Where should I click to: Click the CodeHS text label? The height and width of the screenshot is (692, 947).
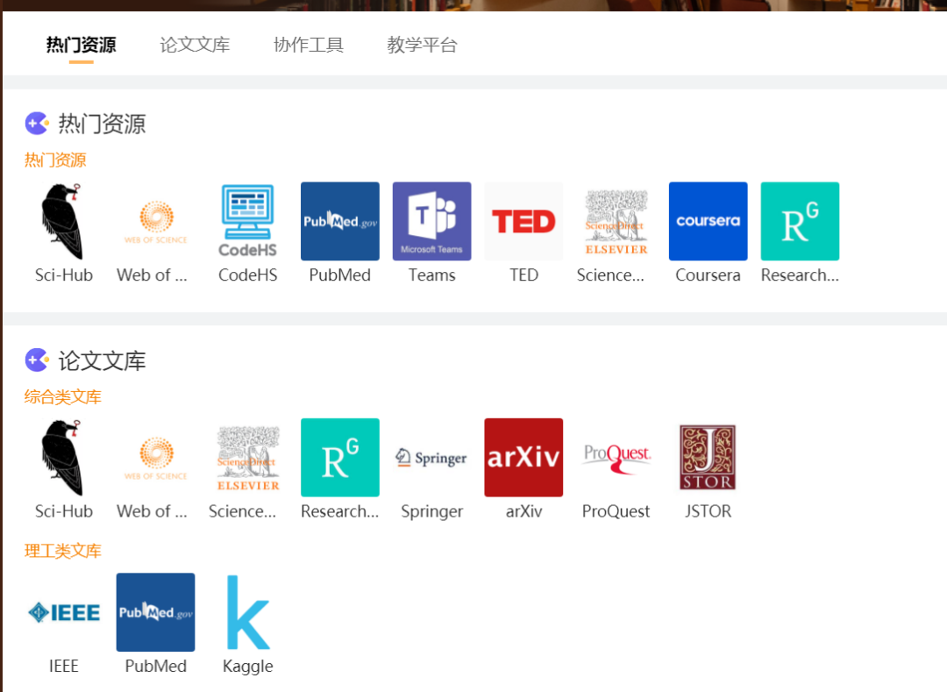click(247, 275)
